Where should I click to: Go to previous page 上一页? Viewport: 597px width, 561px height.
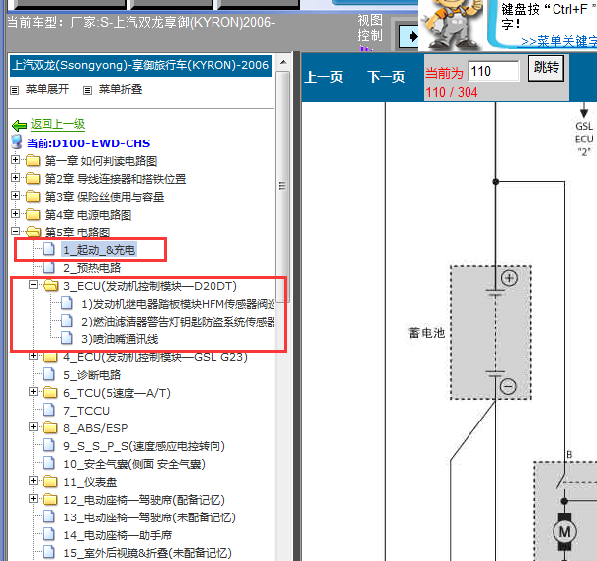[x=324, y=77]
